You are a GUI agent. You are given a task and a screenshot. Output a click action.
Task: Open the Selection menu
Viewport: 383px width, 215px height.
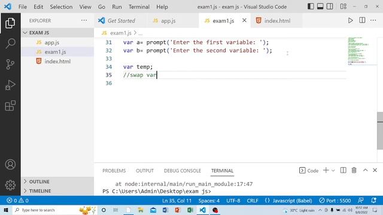pyautogui.click(x=61, y=7)
